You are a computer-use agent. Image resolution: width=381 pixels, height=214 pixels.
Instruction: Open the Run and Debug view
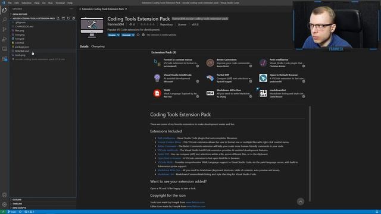pyautogui.click(x=4, y=39)
